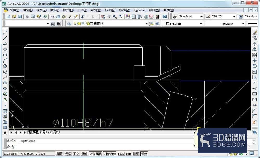Screen dimensions: 260x158
Task: Select the Polyline tool
Action: click(5, 44)
